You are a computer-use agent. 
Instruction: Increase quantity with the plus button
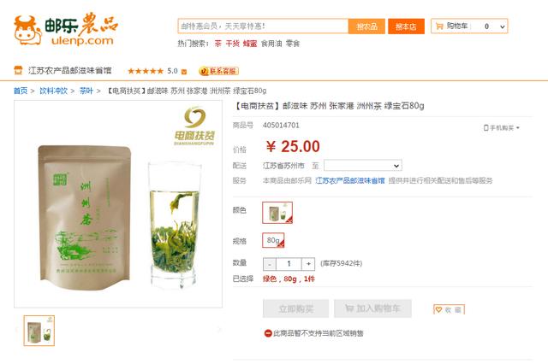308,263
